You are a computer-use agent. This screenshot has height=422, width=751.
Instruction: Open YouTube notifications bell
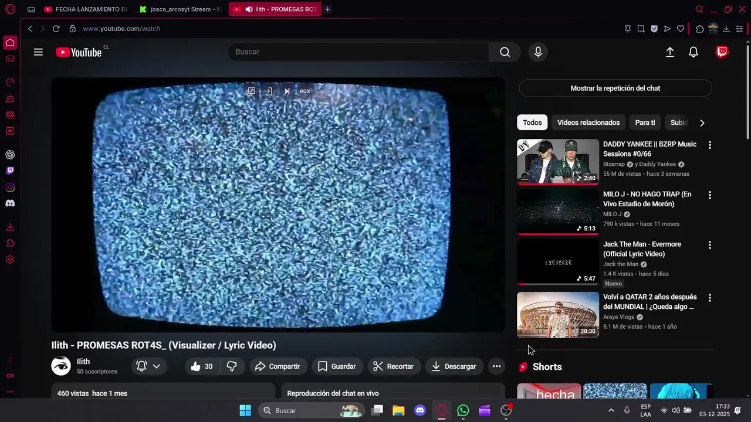coord(694,52)
